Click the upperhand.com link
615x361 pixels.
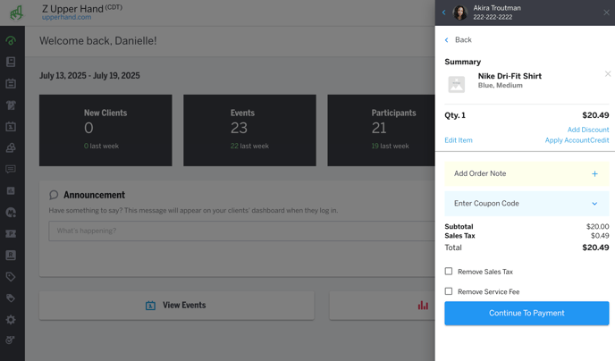click(67, 17)
